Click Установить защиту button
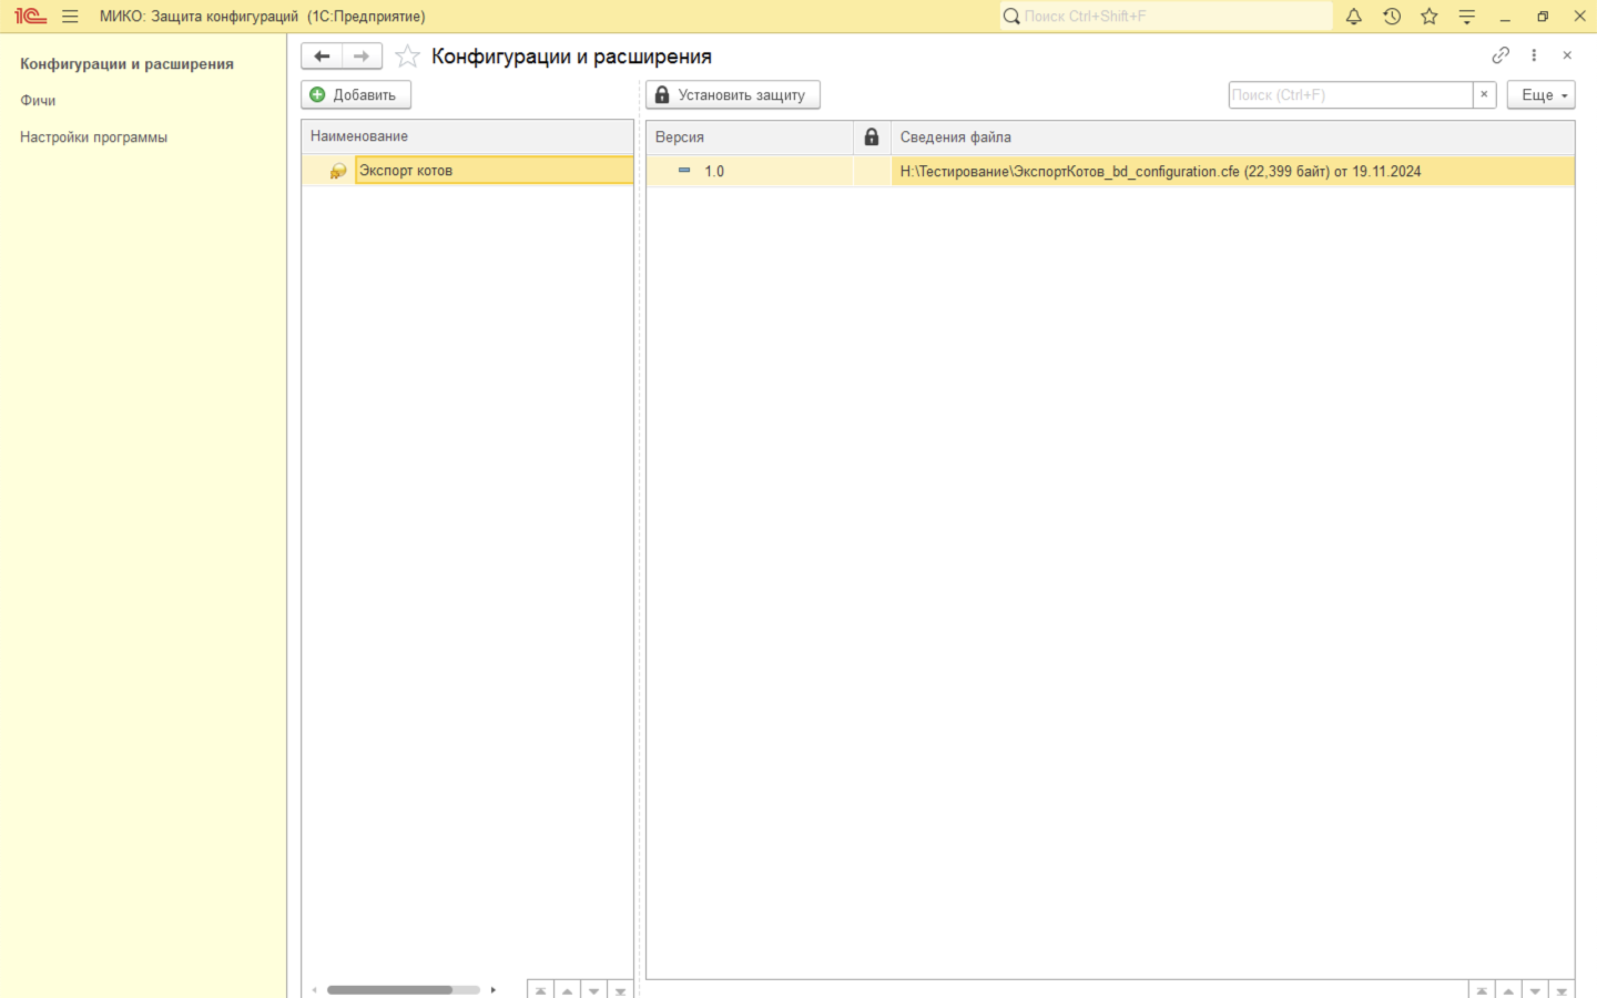Viewport: 1597px width, 998px height. [733, 94]
